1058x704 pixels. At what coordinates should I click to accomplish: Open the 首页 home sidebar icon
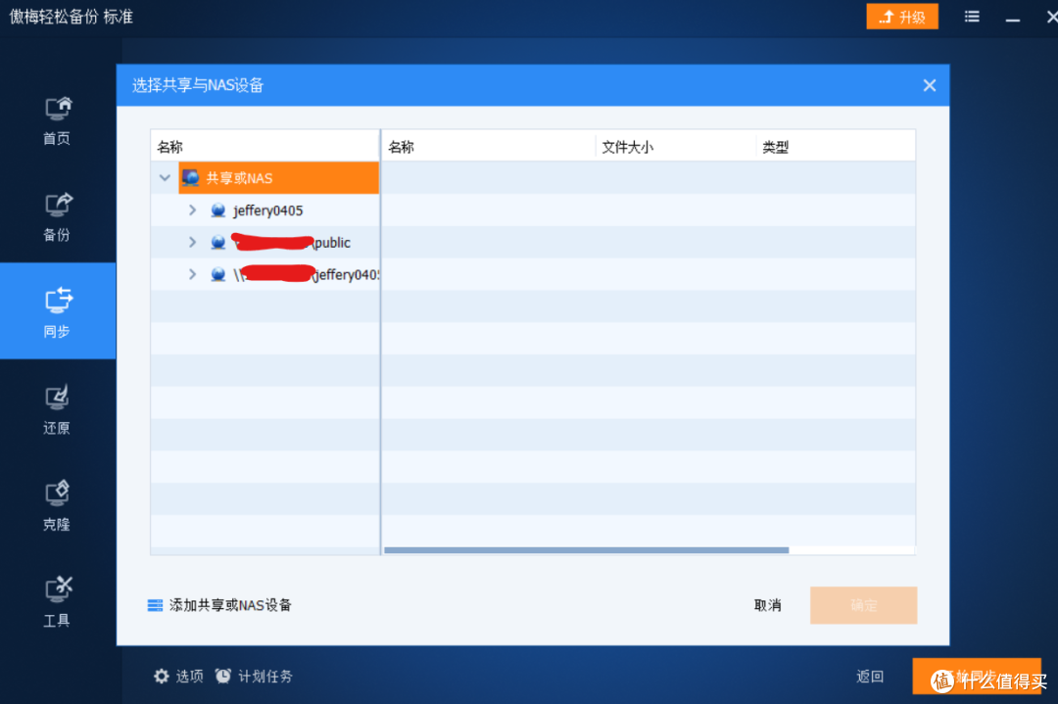click(x=58, y=120)
